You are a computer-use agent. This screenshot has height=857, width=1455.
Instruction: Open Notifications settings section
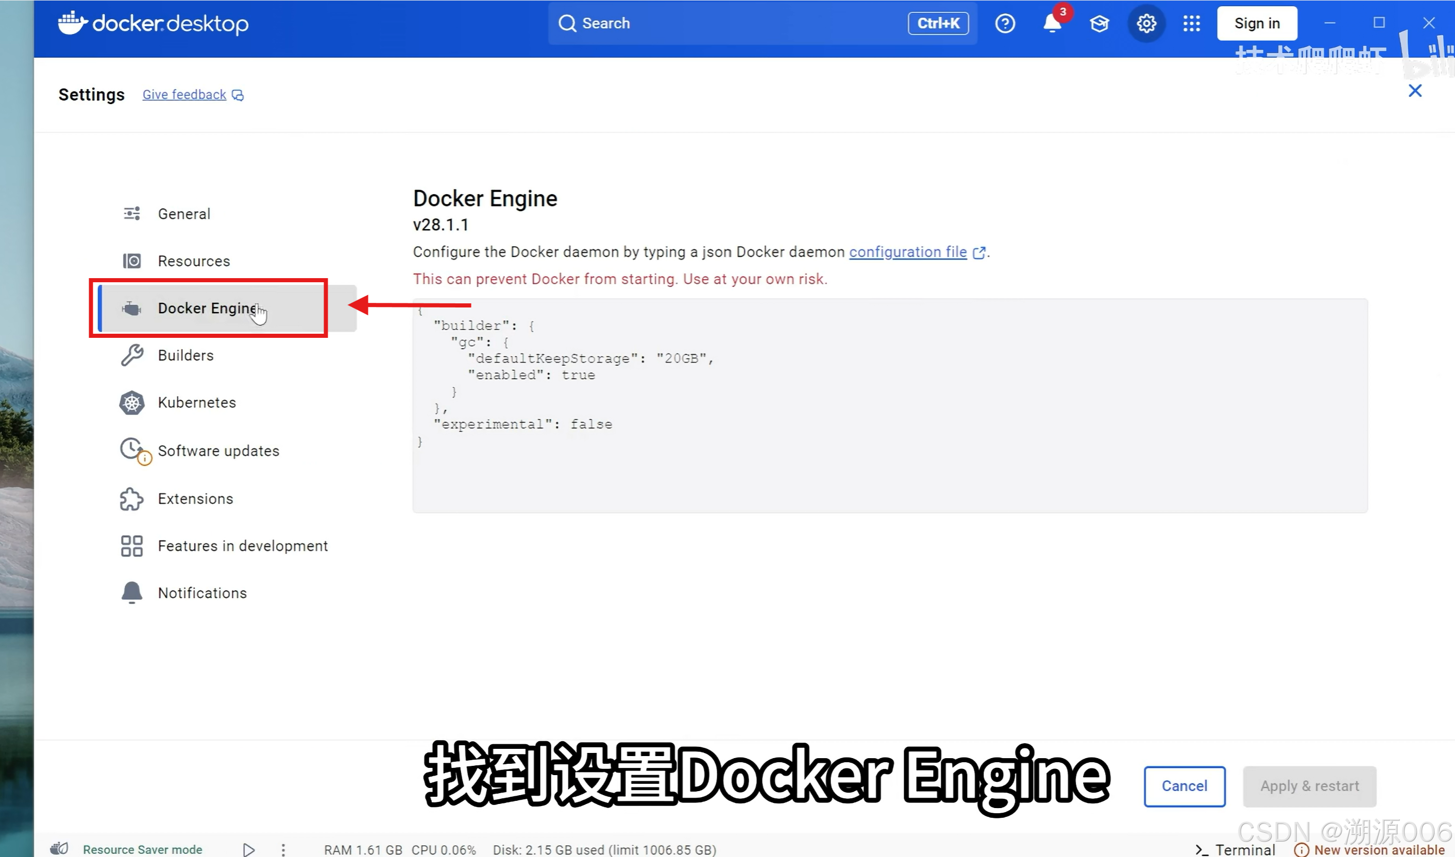228,593
